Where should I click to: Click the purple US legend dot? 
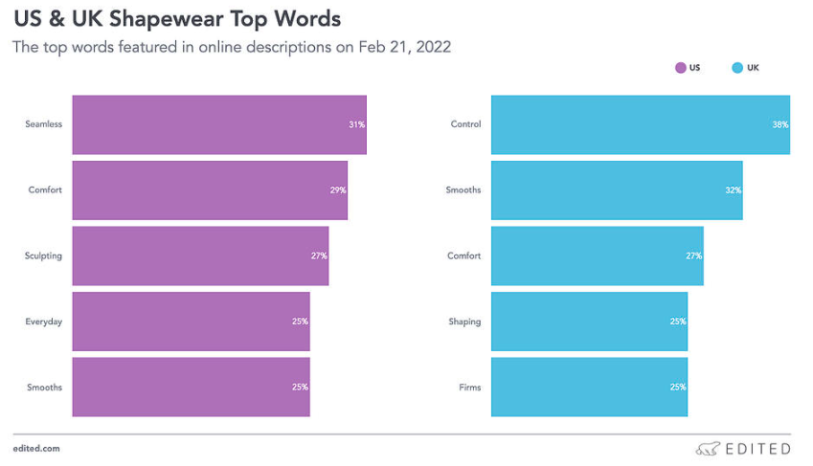point(681,68)
